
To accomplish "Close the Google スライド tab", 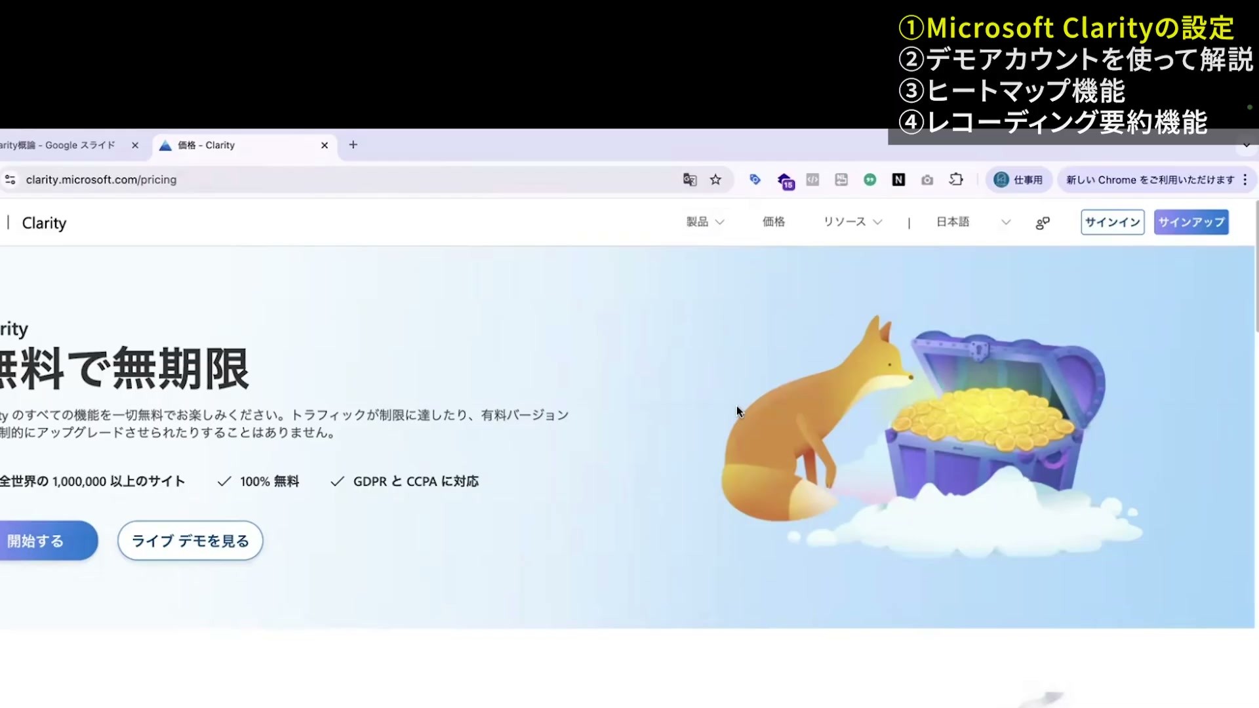I will tap(135, 146).
